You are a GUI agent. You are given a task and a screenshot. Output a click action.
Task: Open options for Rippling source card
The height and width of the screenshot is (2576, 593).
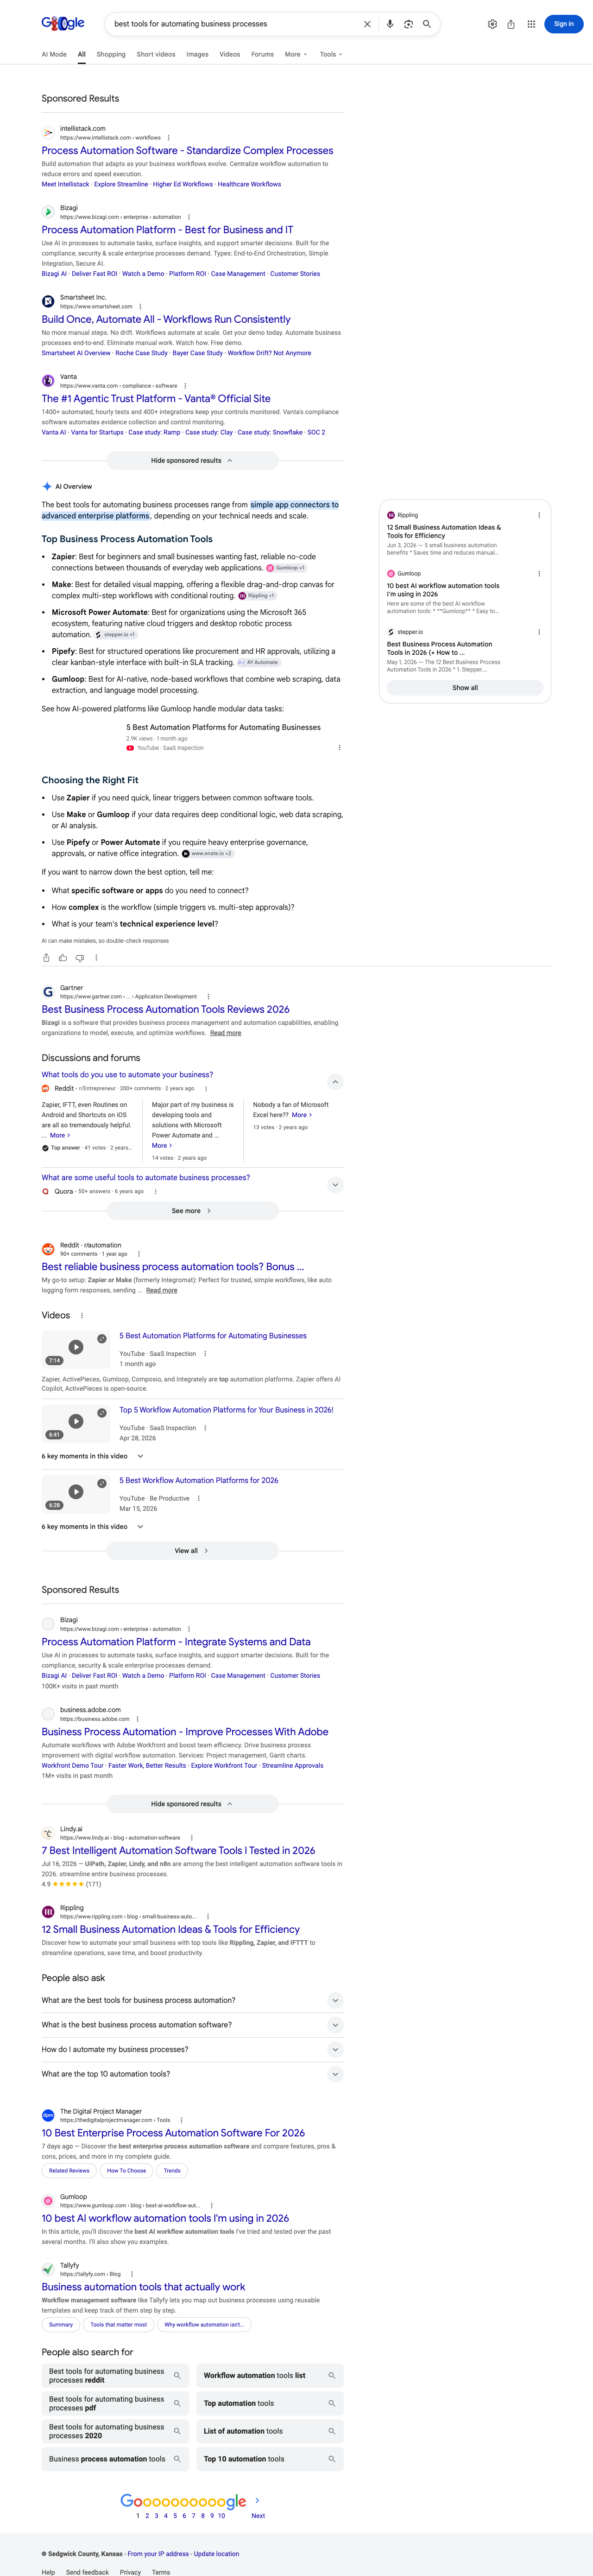539,515
